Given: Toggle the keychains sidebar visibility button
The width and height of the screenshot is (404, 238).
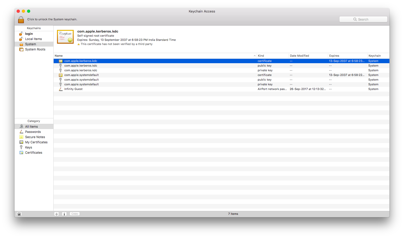Looking at the screenshot, I should (x=19, y=214).
